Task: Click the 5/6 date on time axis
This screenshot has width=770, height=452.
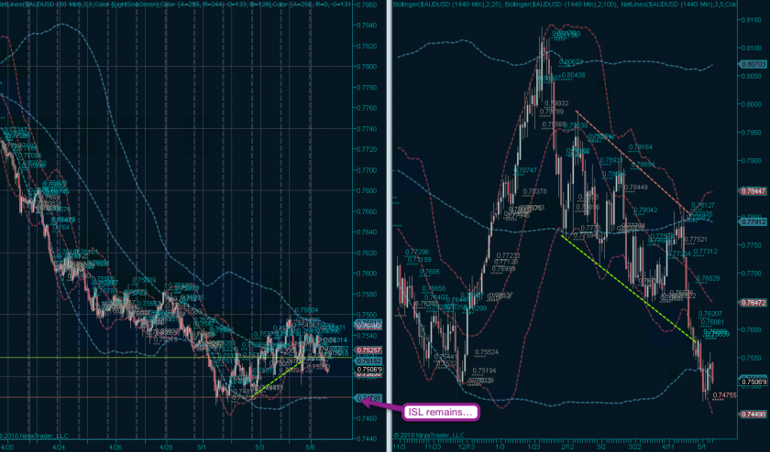Action: coord(310,447)
